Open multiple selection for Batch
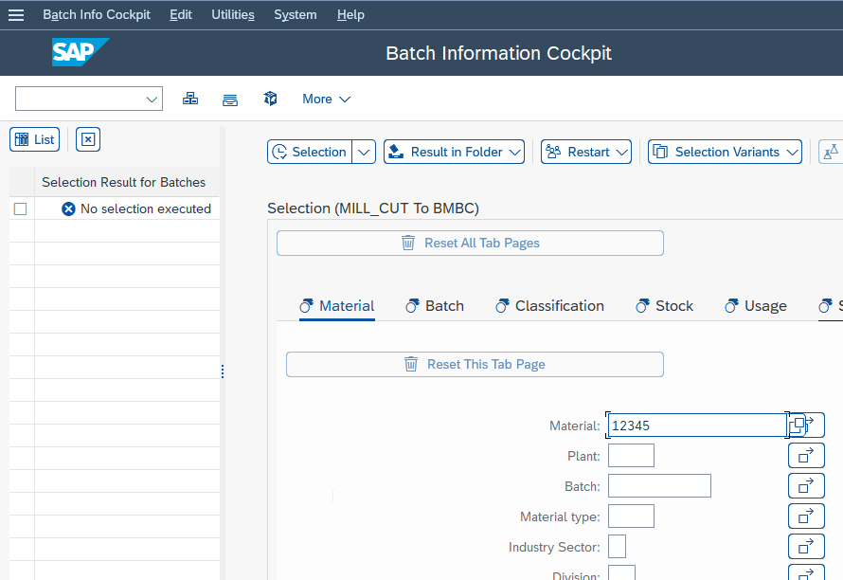This screenshot has height=580, width=843. click(806, 486)
